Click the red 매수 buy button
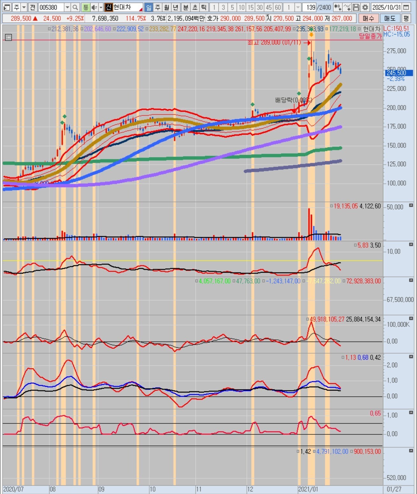417x494 pixels. tap(368, 18)
